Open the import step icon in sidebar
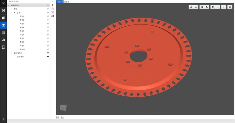Screen dimensions: 235x123 [3, 10]
